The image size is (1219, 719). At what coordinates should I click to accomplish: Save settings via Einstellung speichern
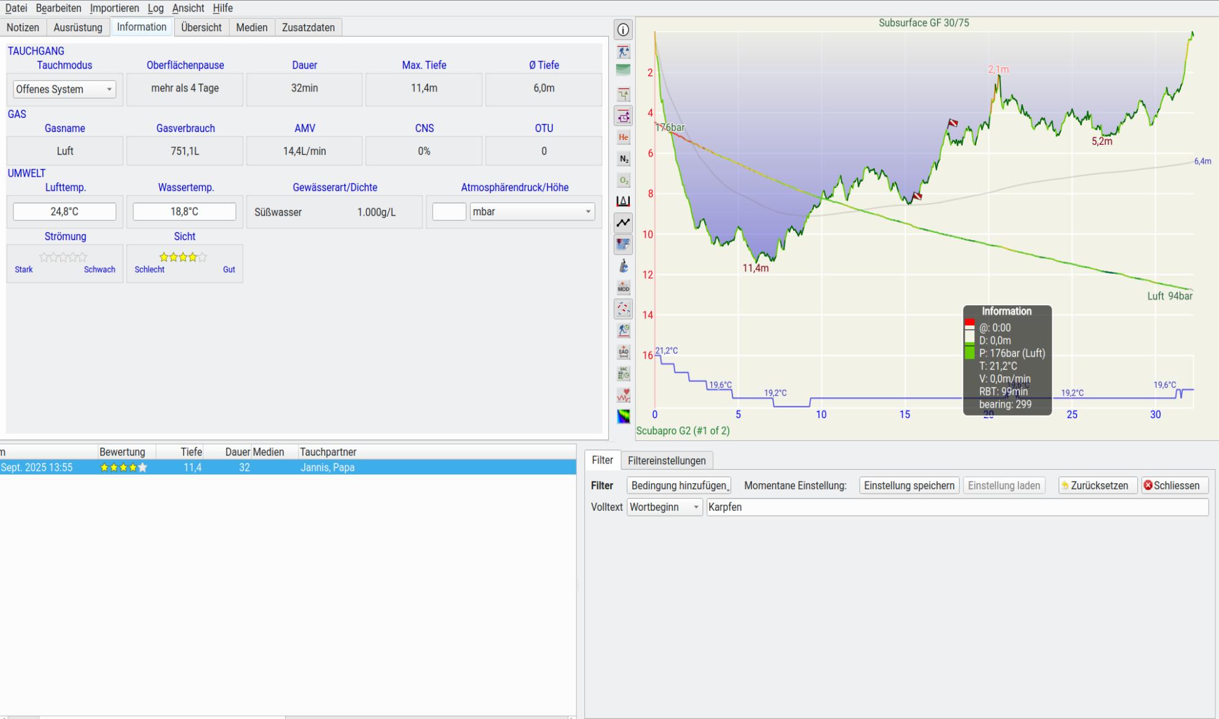(909, 485)
